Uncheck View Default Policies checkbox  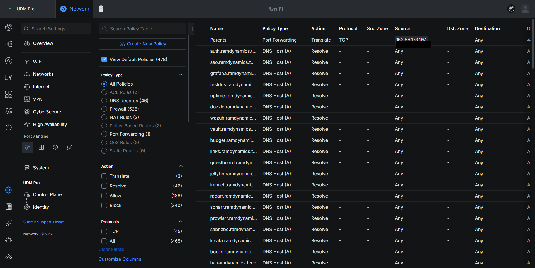tap(104, 59)
